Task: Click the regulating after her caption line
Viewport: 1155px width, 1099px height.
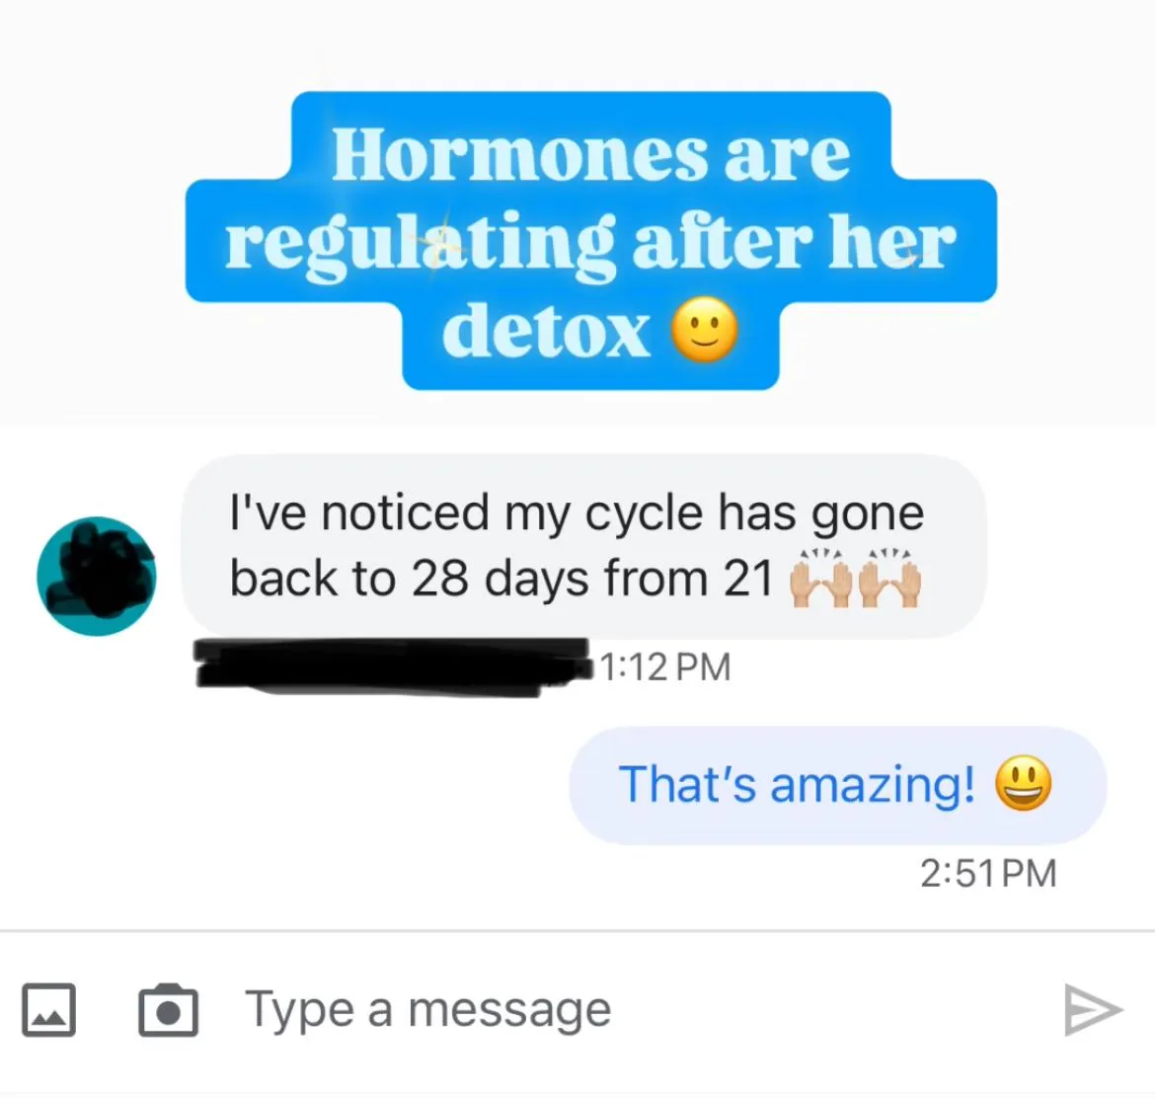Action: point(590,243)
